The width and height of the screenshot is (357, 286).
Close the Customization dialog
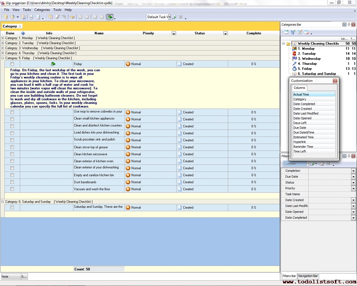[335, 81]
